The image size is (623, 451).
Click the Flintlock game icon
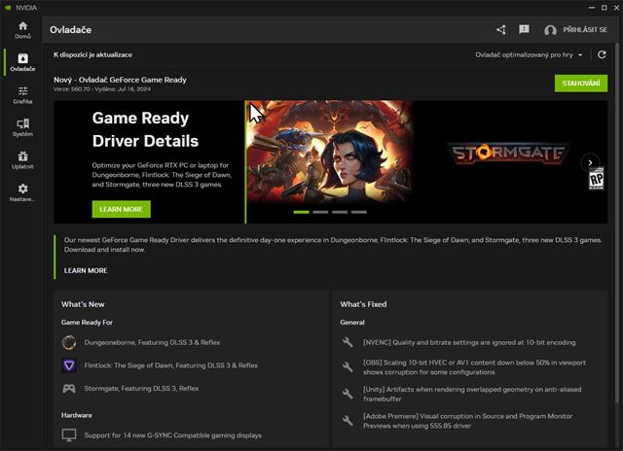click(69, 365)
